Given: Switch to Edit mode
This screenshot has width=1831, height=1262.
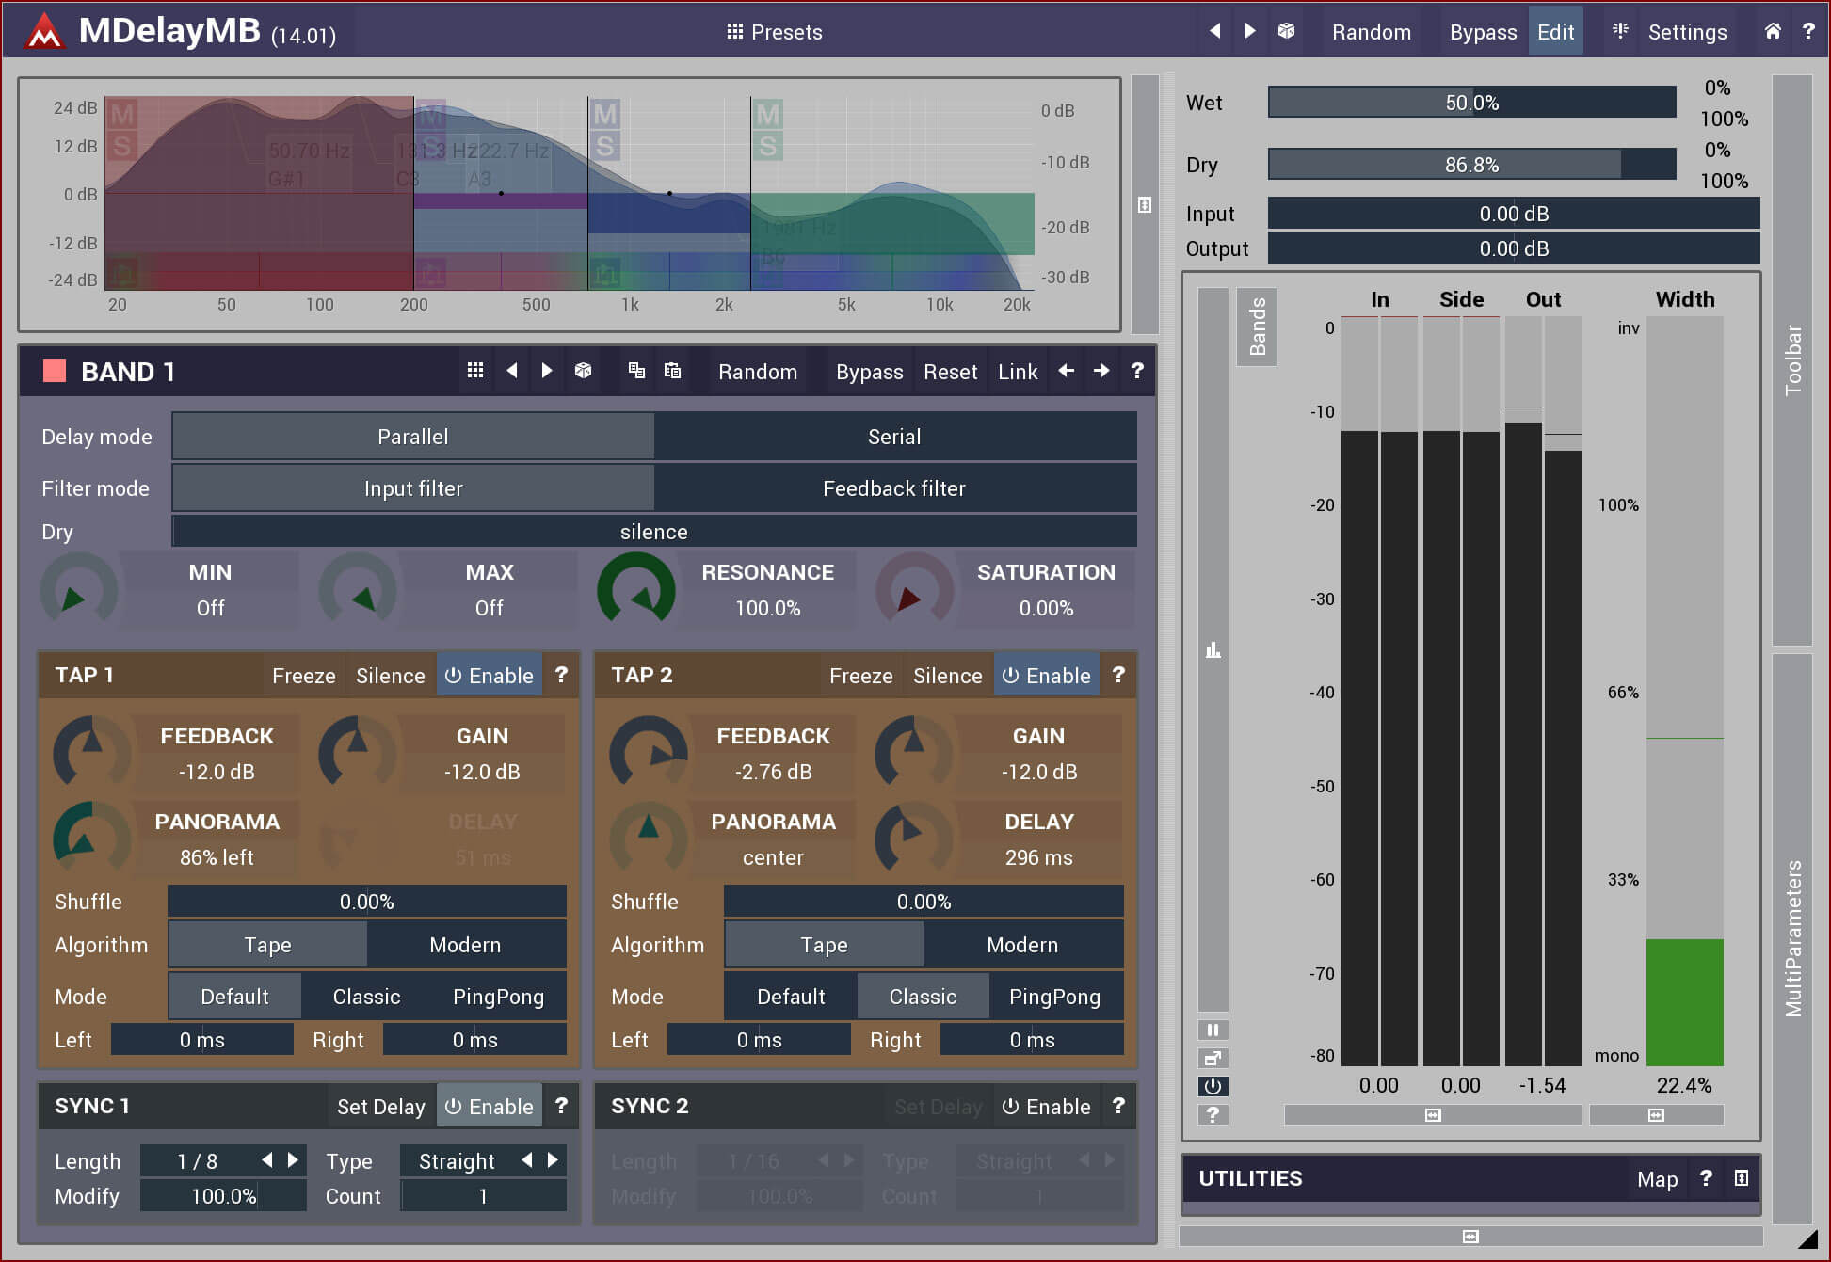Looking at the screenshot, I should pyautogui.click(x=1555, y=32).
